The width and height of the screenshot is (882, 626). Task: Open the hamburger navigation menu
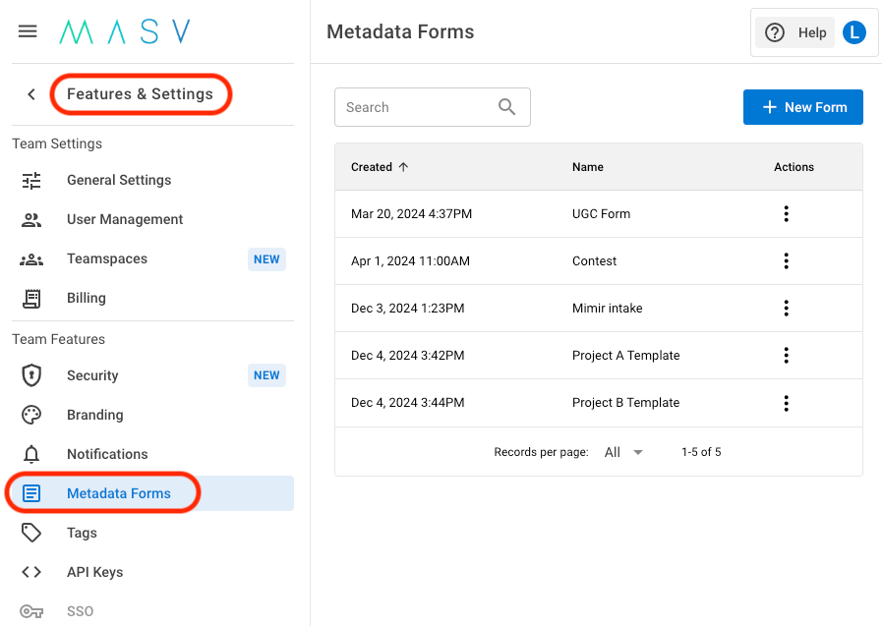click(x=28, y=31)
